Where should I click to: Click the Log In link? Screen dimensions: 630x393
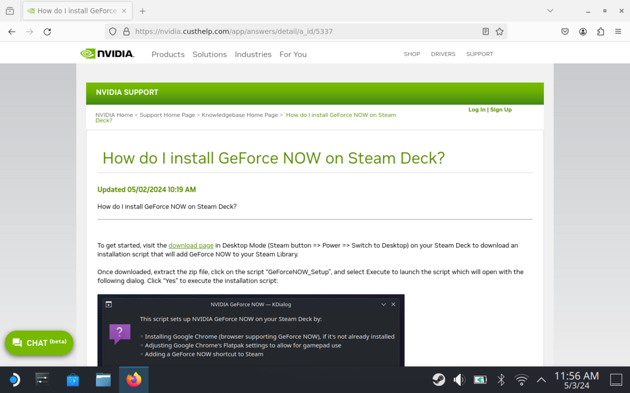coord(477,110)
